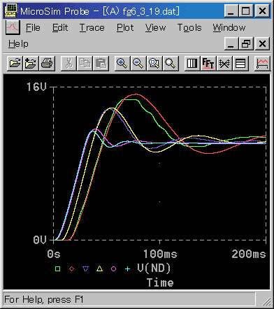
Task: Open the View menu
Action: (155, 28)
